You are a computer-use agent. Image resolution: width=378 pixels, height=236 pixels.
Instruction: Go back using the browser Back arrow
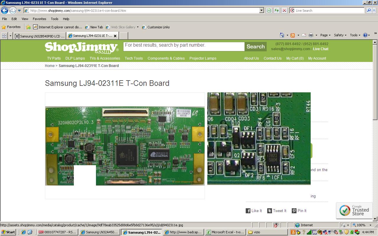click(x=4, y=11)
